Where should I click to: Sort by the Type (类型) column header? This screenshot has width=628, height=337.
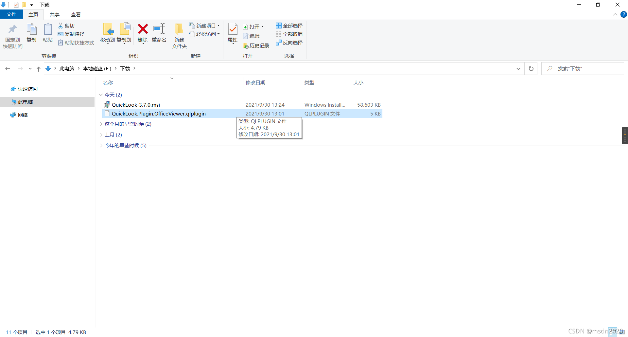click(x=309, y=82)
